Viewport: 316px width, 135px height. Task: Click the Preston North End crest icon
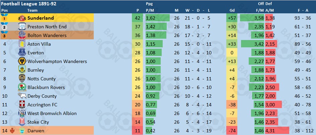click(x=22, y=26)
